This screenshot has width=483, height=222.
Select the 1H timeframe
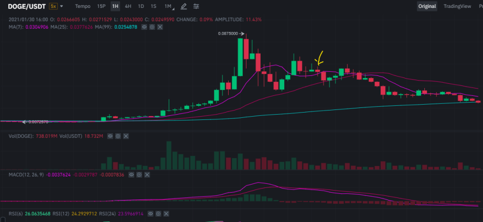coord(115,6)
